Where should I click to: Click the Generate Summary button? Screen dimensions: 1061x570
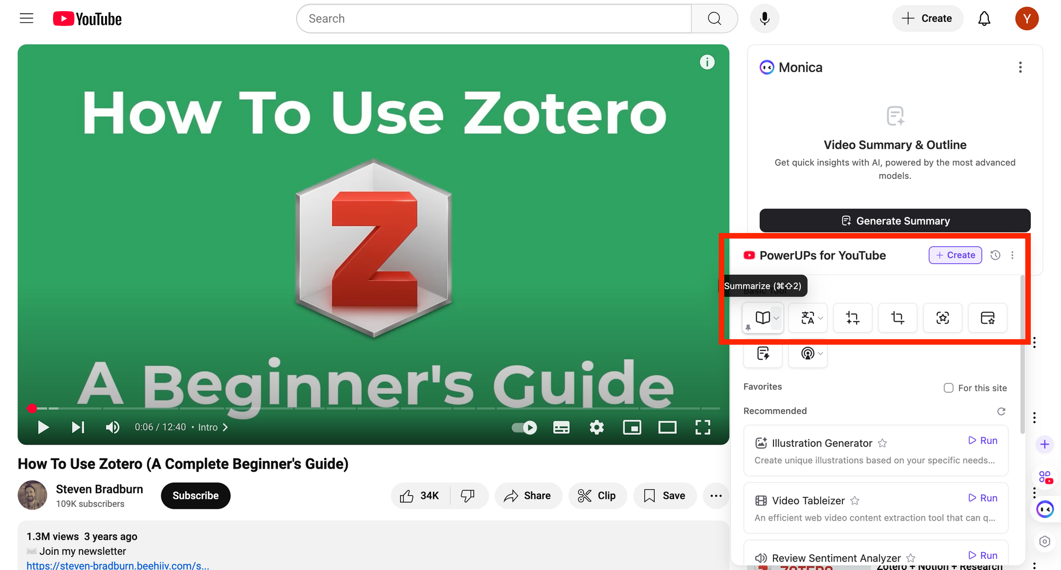click(x=895, y=221)
